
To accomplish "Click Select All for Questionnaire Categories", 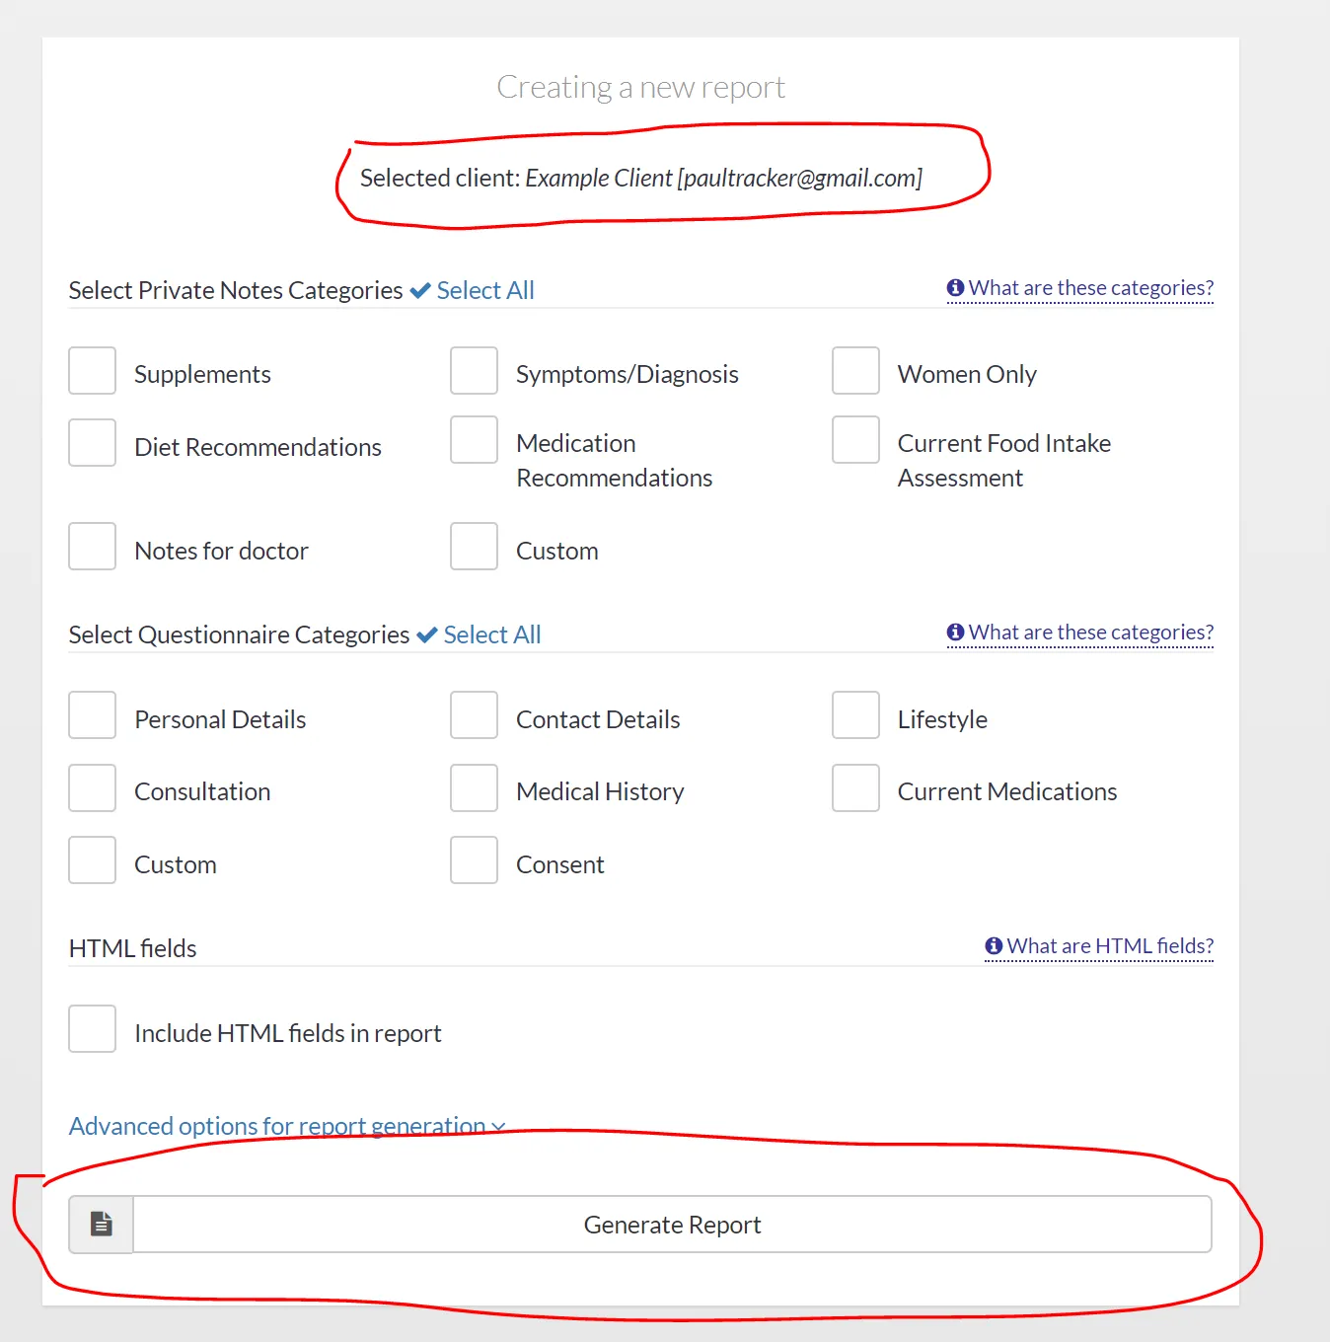I will (x=492, y=635).
